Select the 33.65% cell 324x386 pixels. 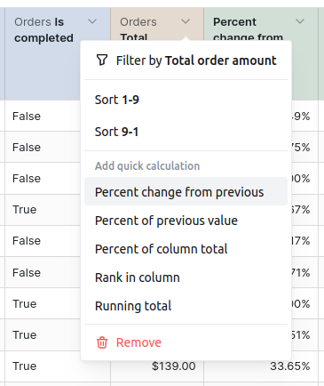261,366
